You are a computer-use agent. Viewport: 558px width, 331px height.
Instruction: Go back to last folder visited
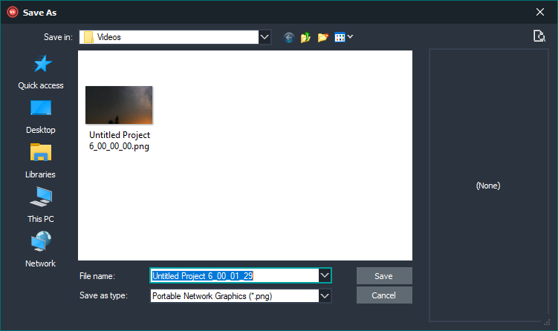pos(288,37)
